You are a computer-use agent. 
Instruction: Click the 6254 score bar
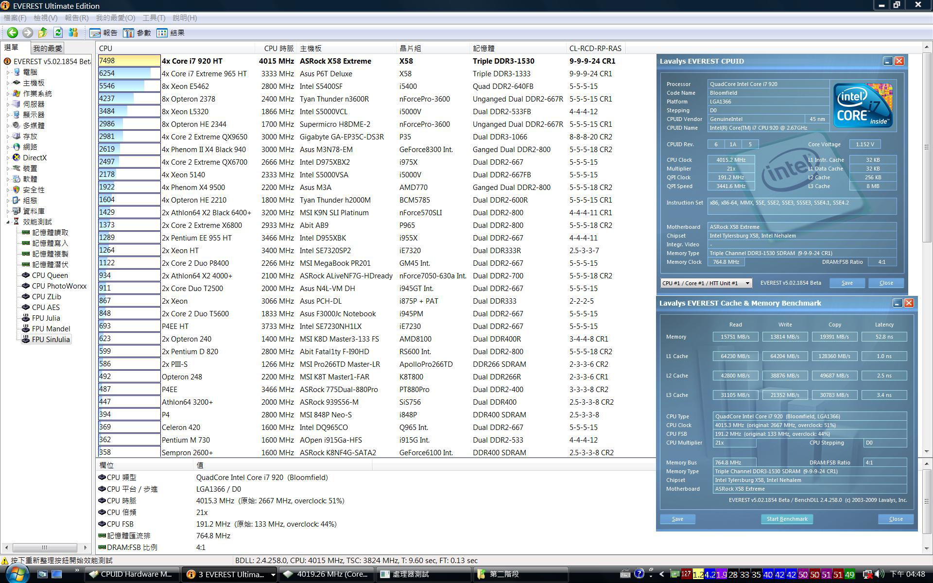pyautogui.click(x=129, y=73)
